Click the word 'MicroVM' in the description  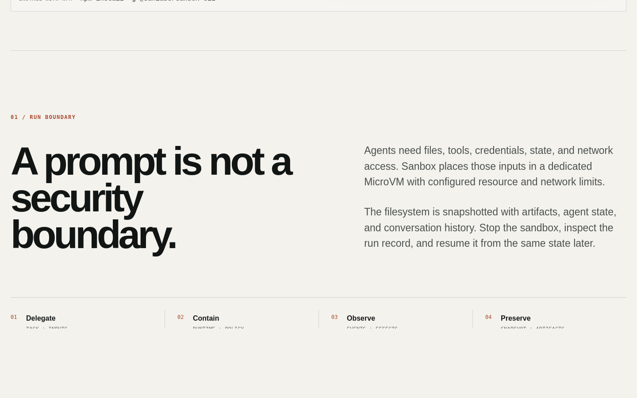tap(384, 182)
